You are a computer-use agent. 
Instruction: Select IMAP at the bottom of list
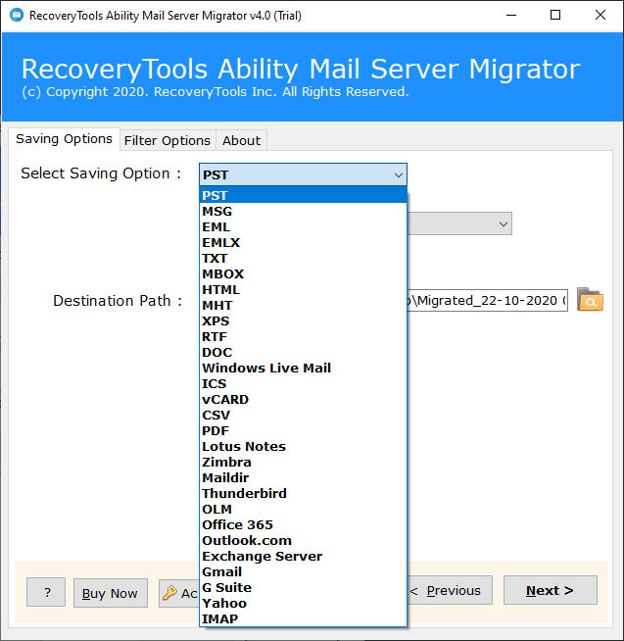point(219,618)
